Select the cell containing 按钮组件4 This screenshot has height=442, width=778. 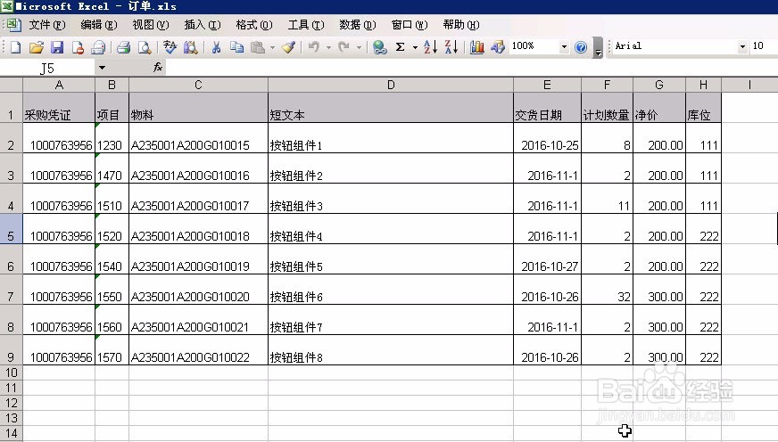(391, 229)
